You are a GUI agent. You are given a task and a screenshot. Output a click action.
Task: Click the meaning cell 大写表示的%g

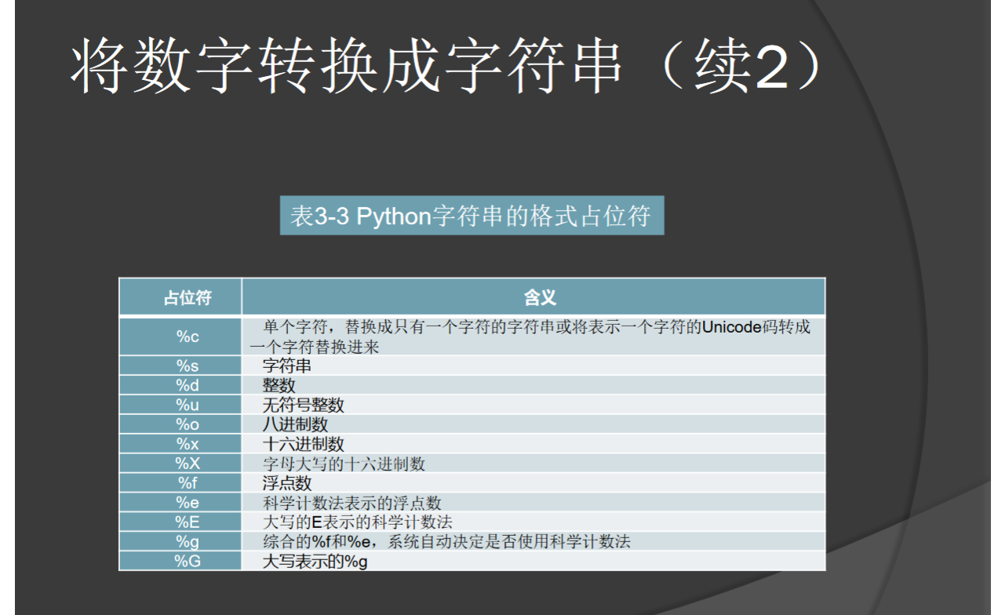point(534,561)
